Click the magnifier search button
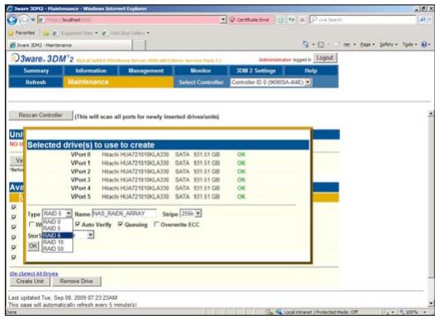 (423, 20)
